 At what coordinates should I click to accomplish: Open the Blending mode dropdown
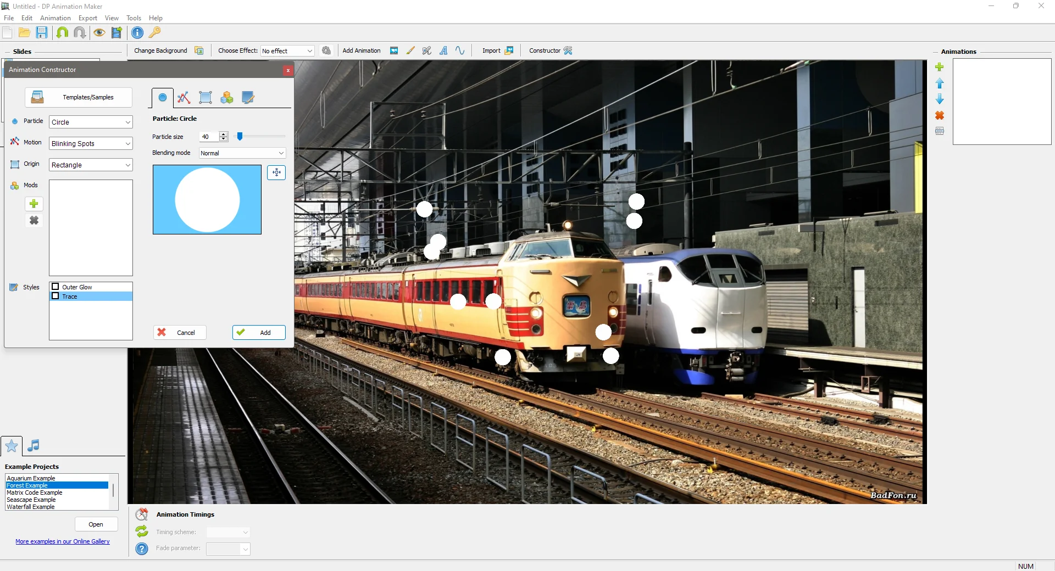(x=242, y=153)
